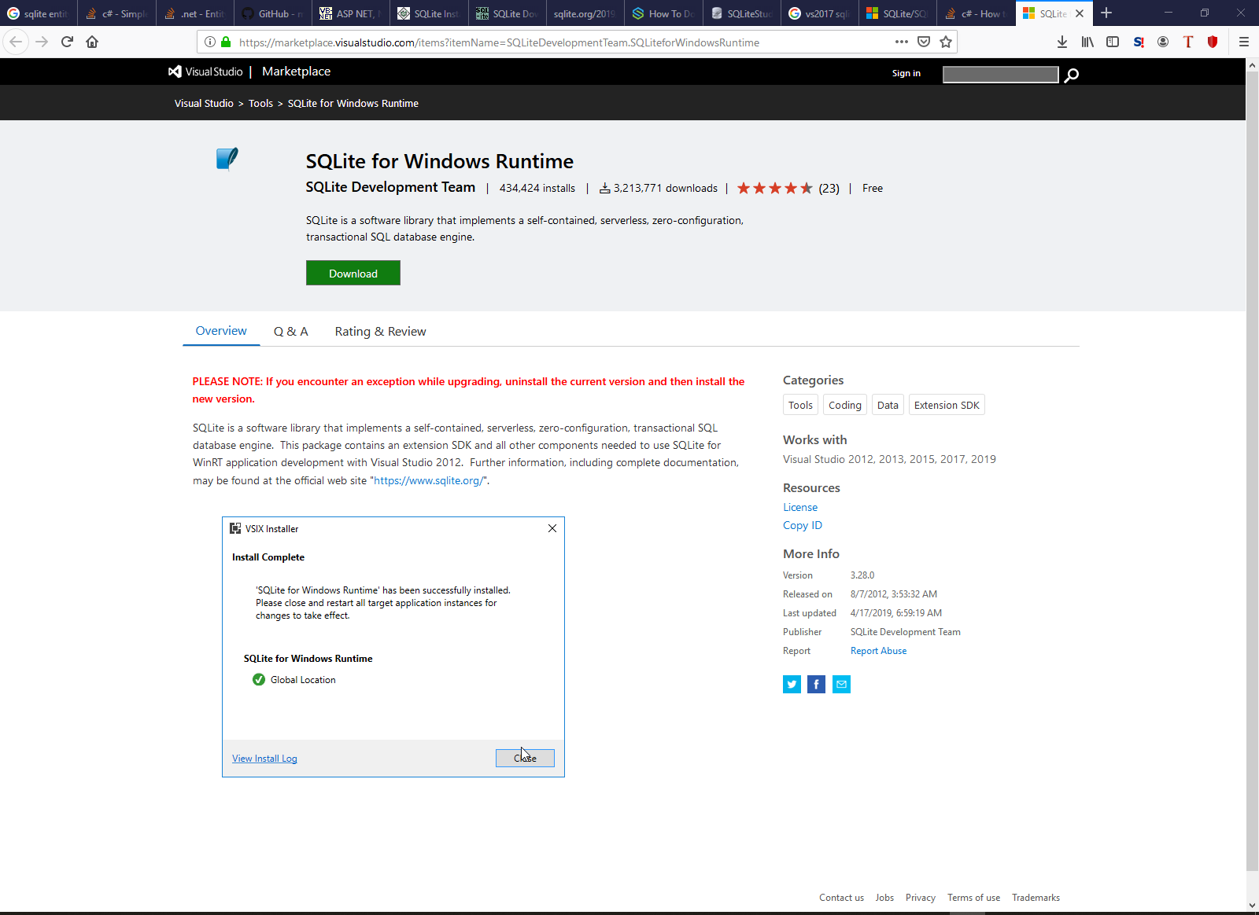1259x915 pixels.
Task: Save page to Pocket icon
Action: pyautogui.click(x=924, y=42)
